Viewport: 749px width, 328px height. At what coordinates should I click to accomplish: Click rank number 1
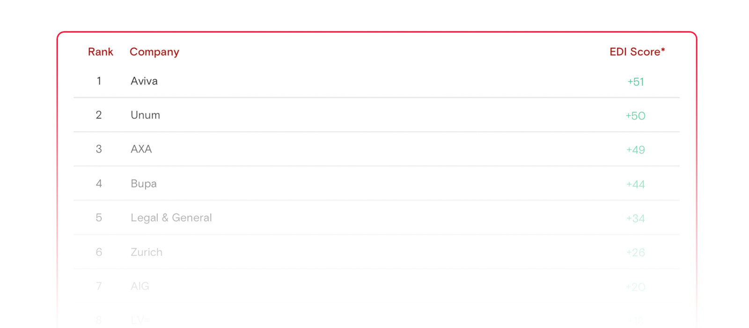(99, 81)
